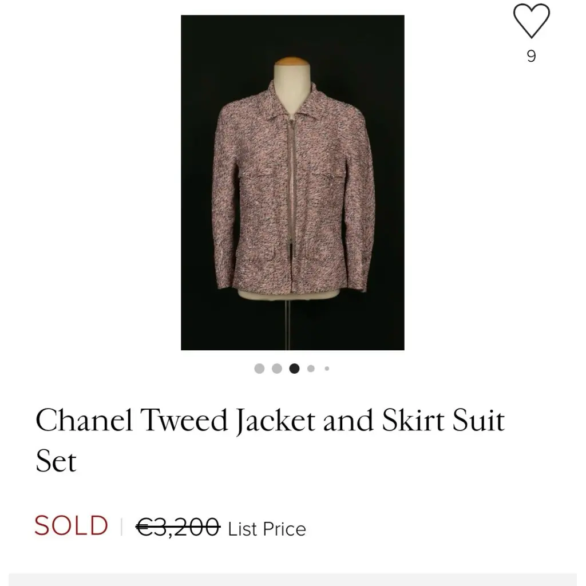Click the word Set in title
586x586 pixels.
56,461
